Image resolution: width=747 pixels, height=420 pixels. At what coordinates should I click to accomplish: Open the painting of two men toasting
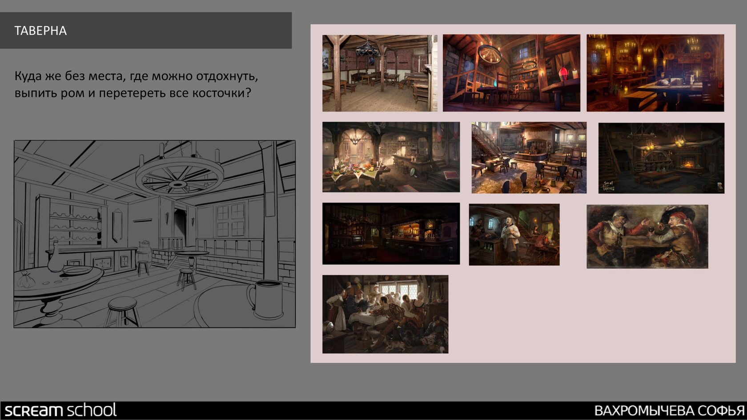[647, 236]
